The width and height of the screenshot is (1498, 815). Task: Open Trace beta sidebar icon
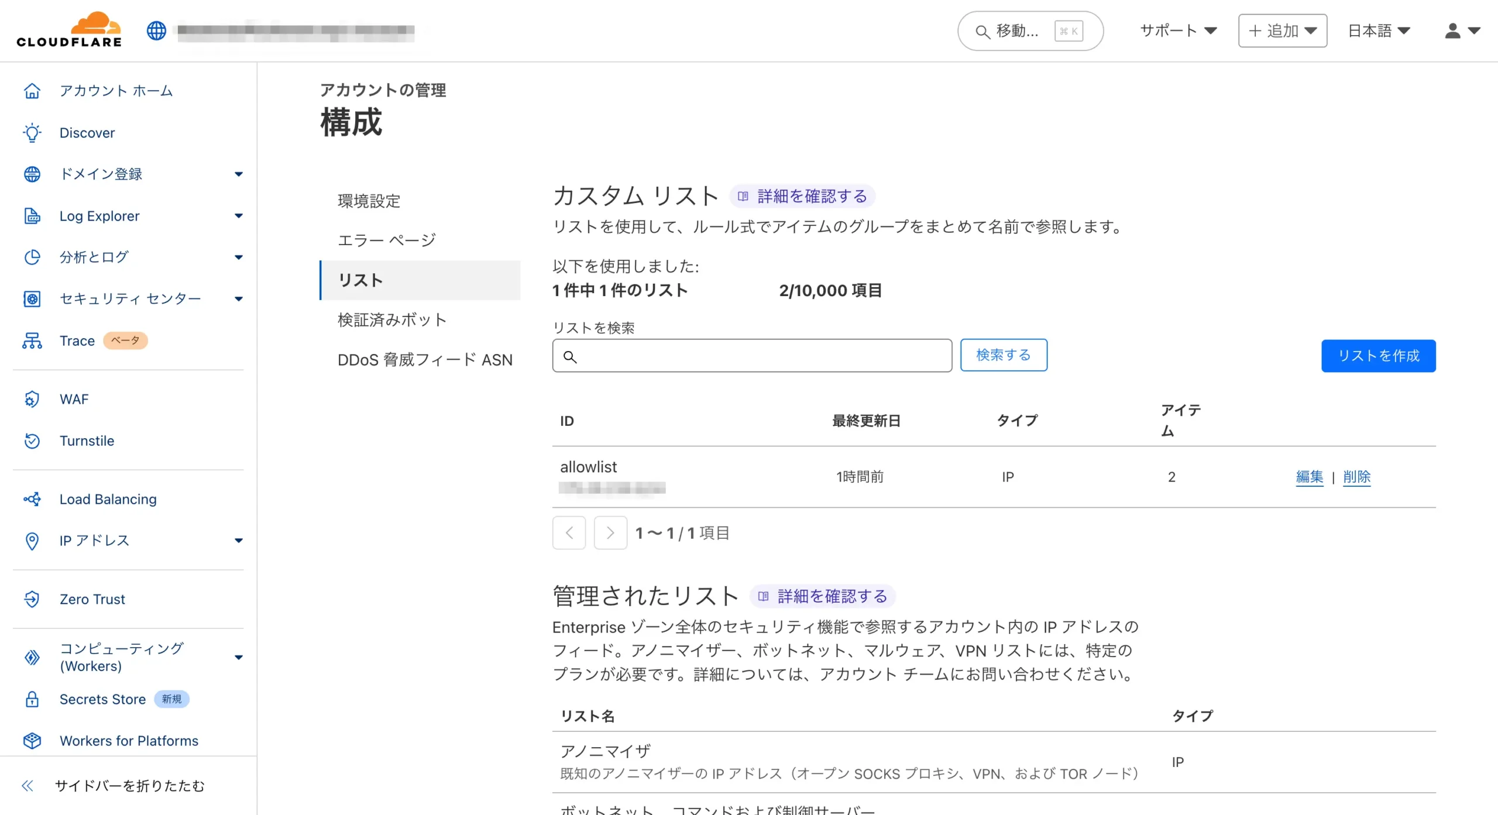[x=32, y=341]
